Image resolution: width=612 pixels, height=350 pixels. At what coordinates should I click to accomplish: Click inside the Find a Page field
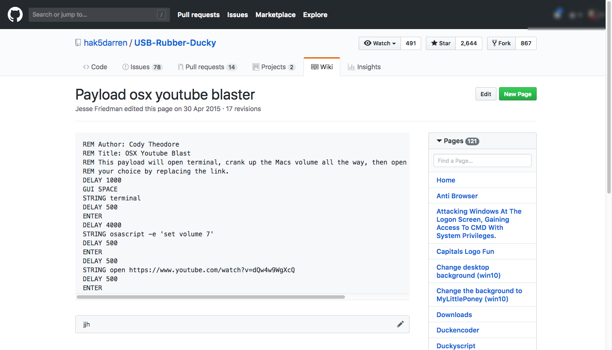pos(482,160)
